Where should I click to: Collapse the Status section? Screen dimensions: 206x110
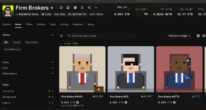click(x=52, y=35)
